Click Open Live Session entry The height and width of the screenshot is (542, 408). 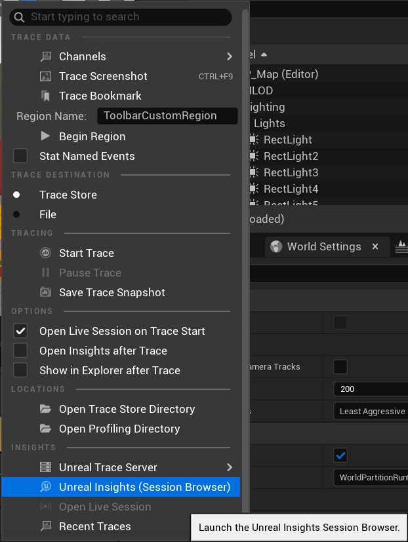(121, 507)
